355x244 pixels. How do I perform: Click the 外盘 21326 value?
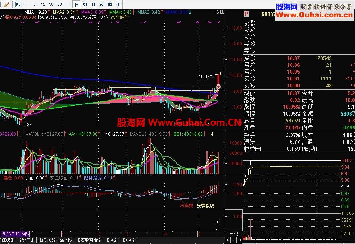pyautogui.click(x=293, y=128)
